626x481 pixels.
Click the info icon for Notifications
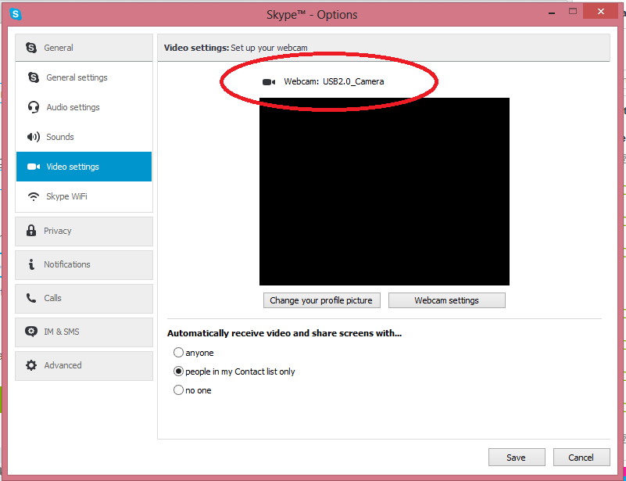coord(33,265)
